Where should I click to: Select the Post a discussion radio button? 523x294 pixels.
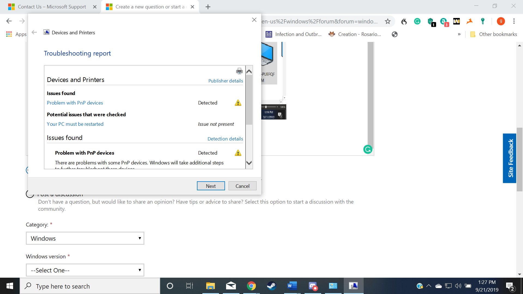point(30,194)
